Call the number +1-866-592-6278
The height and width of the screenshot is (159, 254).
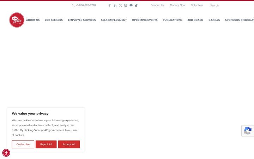(x=86, y=5)
